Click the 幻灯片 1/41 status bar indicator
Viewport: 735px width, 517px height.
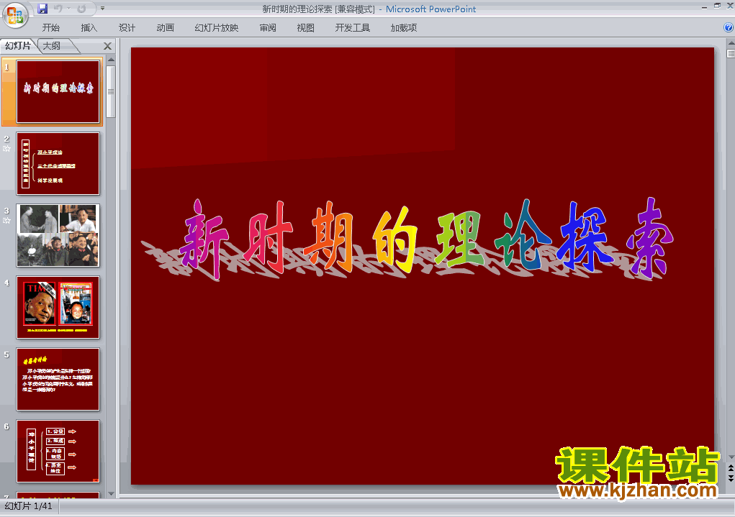pos(28,506)
